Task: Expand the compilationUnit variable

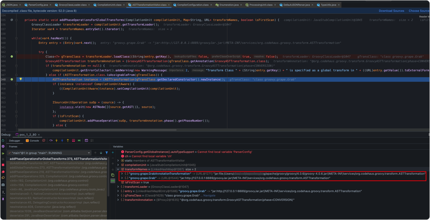Action: click(x=118, y=165)
